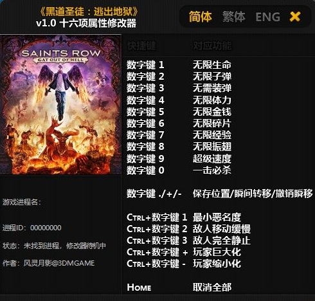Toggle 无限生命 cheat option

[x=212, y=65]
